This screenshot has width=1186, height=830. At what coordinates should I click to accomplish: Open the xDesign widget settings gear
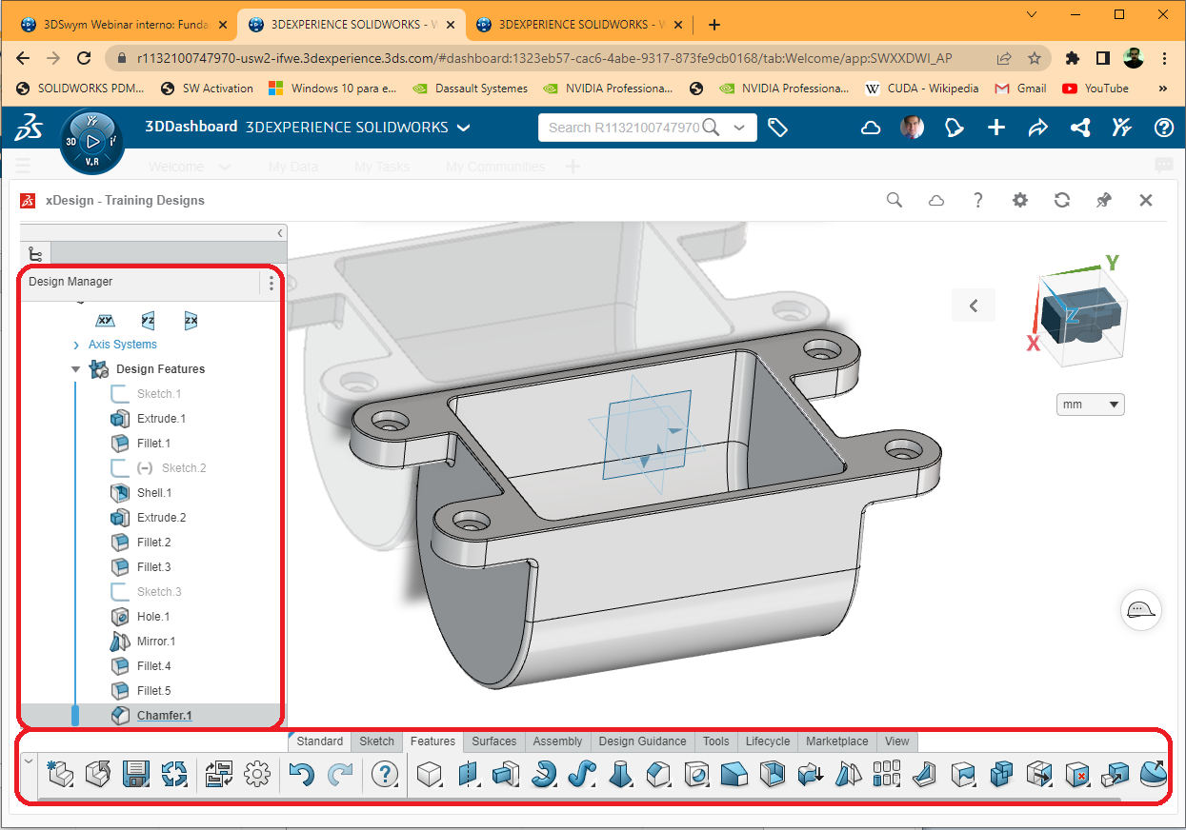tap(1020, 200)
